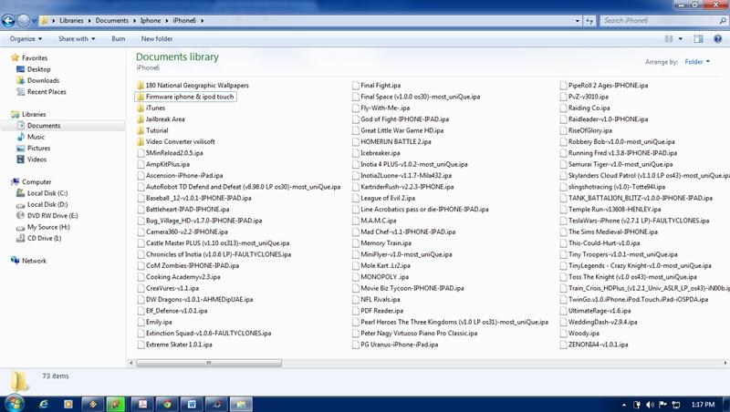730x412 pixels.
Task: Select the file PDF Reader.ipa
Action: (381, 311)
